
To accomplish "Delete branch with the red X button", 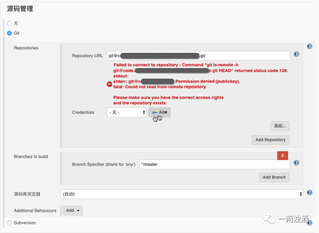I will coord(283,156).
